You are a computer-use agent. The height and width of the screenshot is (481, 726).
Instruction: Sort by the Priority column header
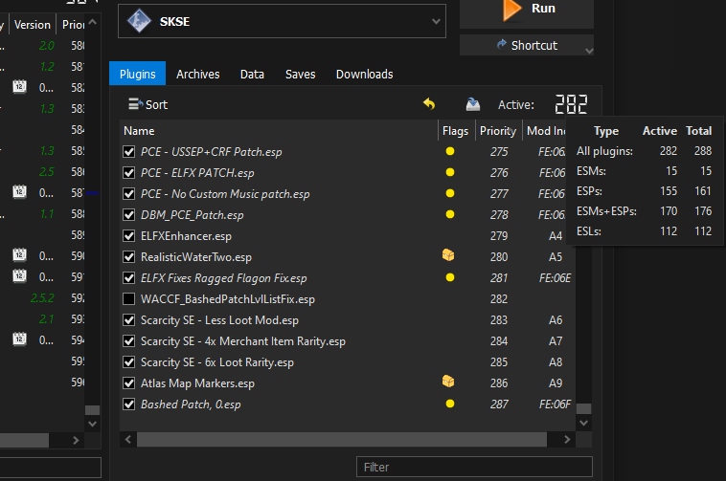point(499,131)
